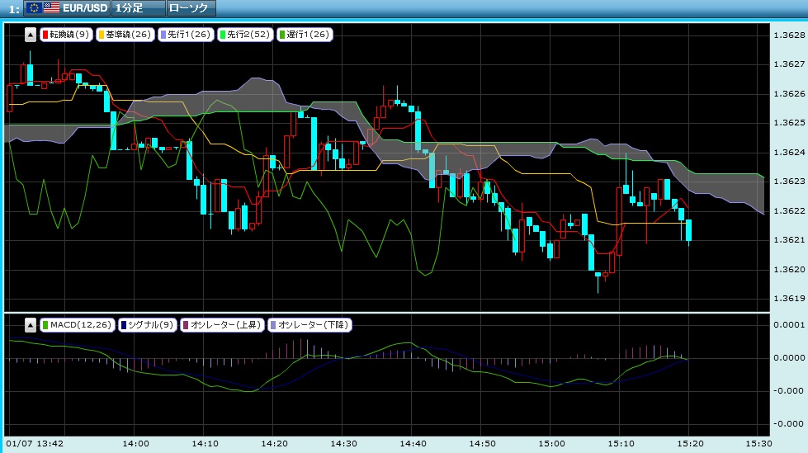This screenshot has width=808, height=453.
Task: Toggle the 遅行1(26) lagging line
Action: click(x=305, y=35)
